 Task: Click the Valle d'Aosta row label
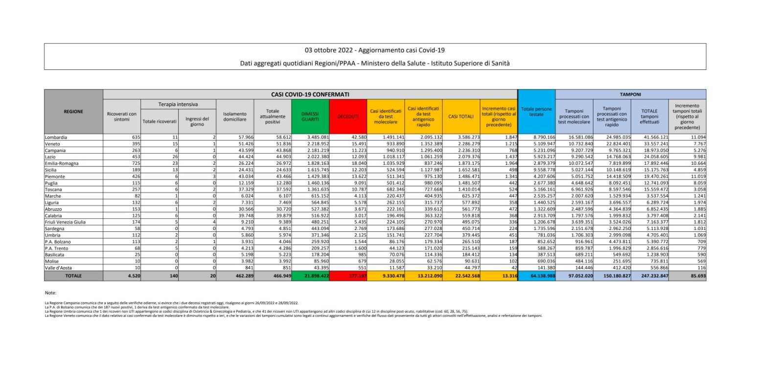[58, 268]
